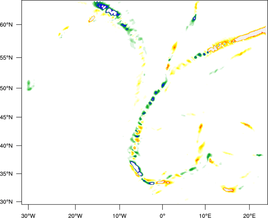This screenshot has height=218, width=268.
Task: Click the 45°N latitude label
Action: pos(6,117)
